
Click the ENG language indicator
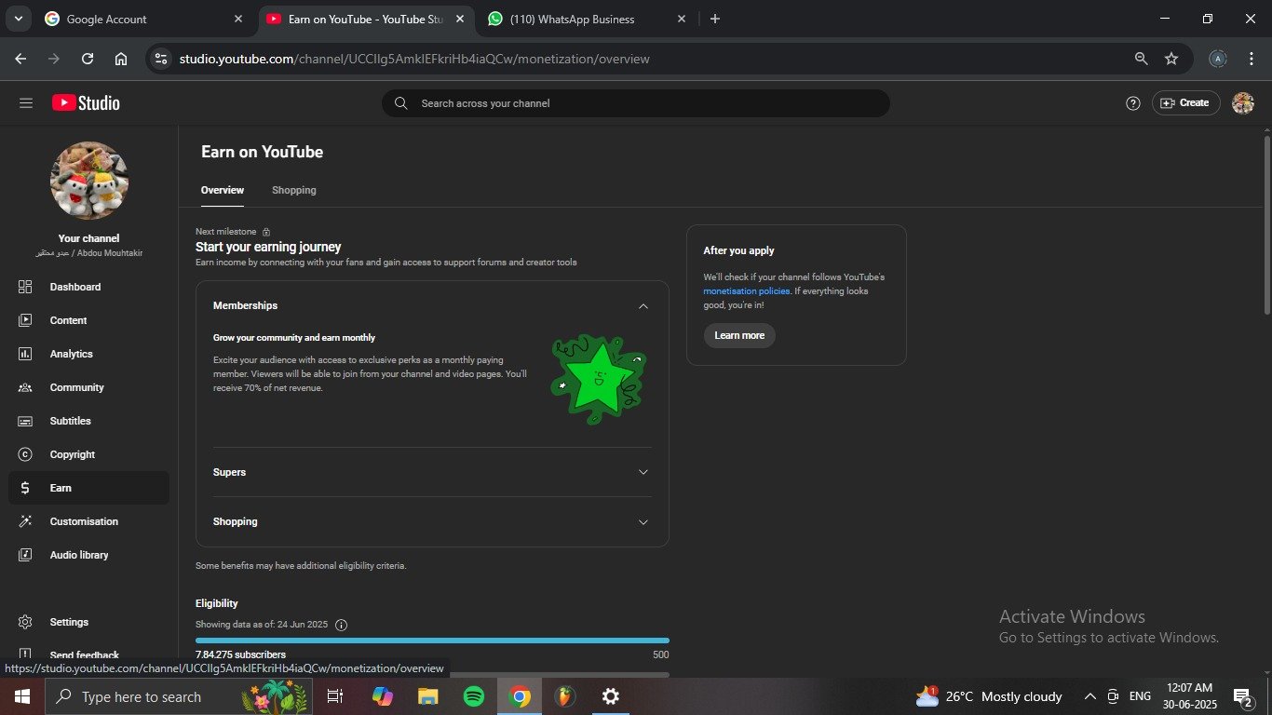1140,696
